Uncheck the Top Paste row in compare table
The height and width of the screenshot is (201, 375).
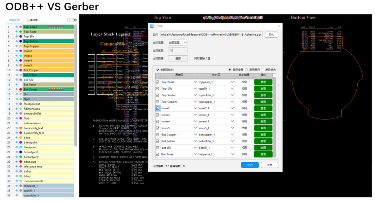[158, 82]
